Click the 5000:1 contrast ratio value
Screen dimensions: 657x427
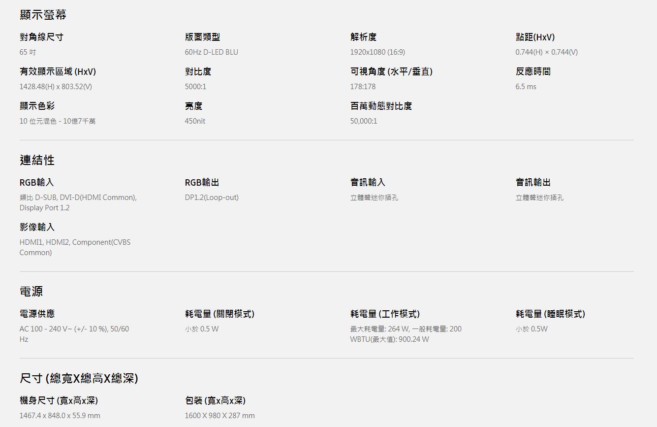point(195,87)
